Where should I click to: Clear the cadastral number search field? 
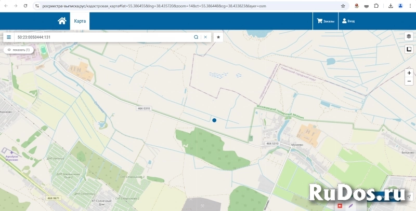coord(205,37)
